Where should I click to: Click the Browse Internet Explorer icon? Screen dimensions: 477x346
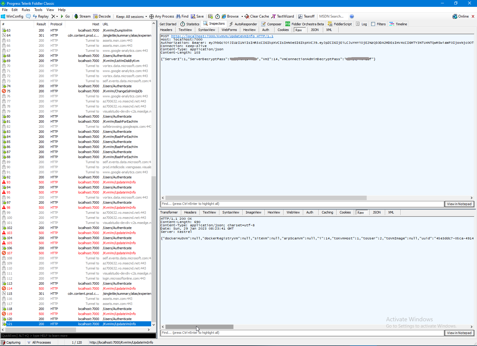(x=224, y=16)
